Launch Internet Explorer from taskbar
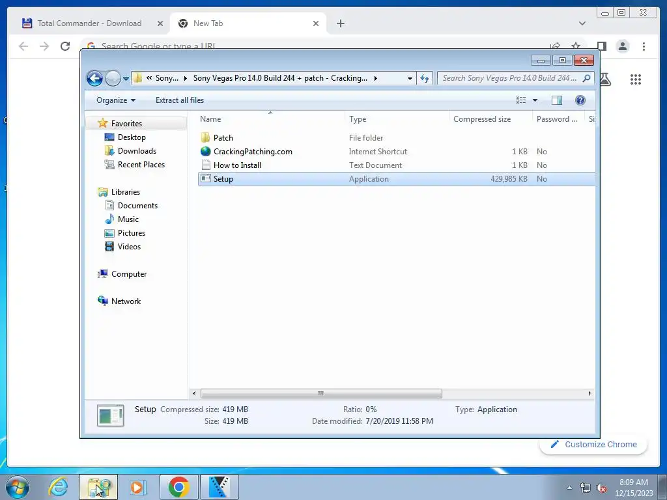 pyautogui.click(x=58, y=487)
